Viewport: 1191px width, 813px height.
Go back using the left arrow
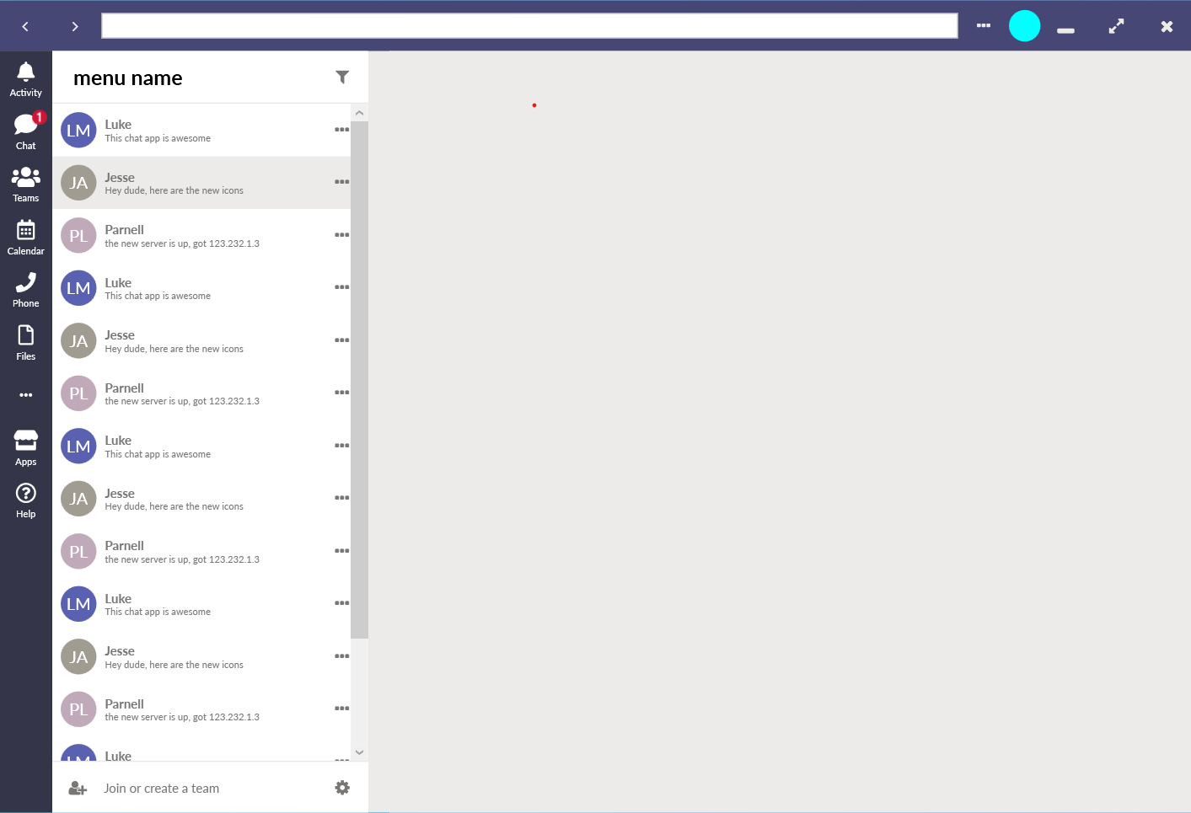[25, 25]
